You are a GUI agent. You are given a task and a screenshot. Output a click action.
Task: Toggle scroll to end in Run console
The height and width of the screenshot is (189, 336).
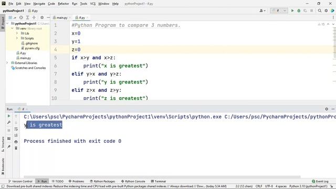(x=16, y=135)
